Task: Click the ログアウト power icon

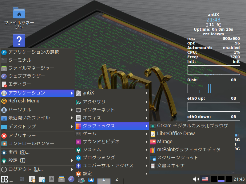Action: (4, 170)
